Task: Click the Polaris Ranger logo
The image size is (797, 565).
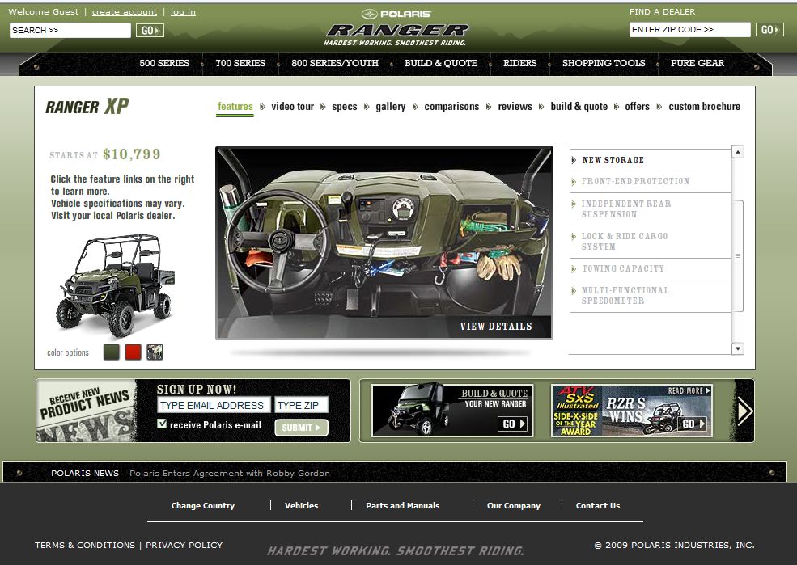Action: pos(396,28)
